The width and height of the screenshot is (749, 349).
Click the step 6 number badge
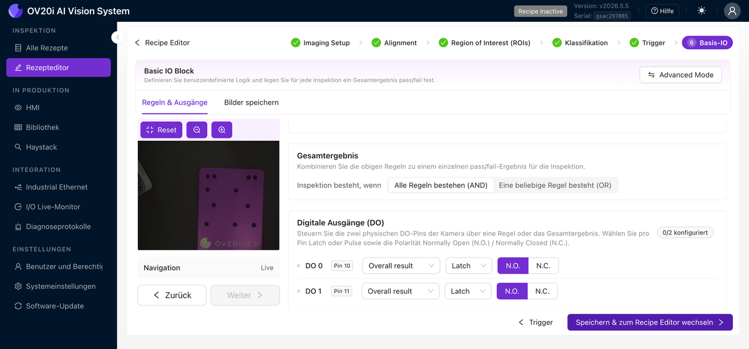(692, 43)
